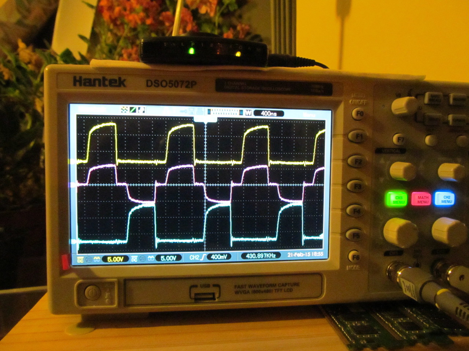Click the 21-Feb-15 18:55 date display
The width and height of the screenshot is (469, 351).
point(305,254)
